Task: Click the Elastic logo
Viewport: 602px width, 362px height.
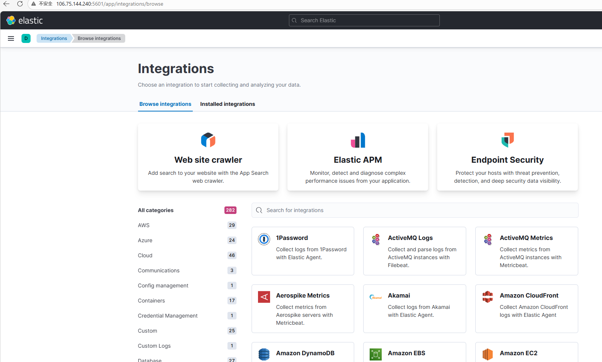Action: click(25, 20)
